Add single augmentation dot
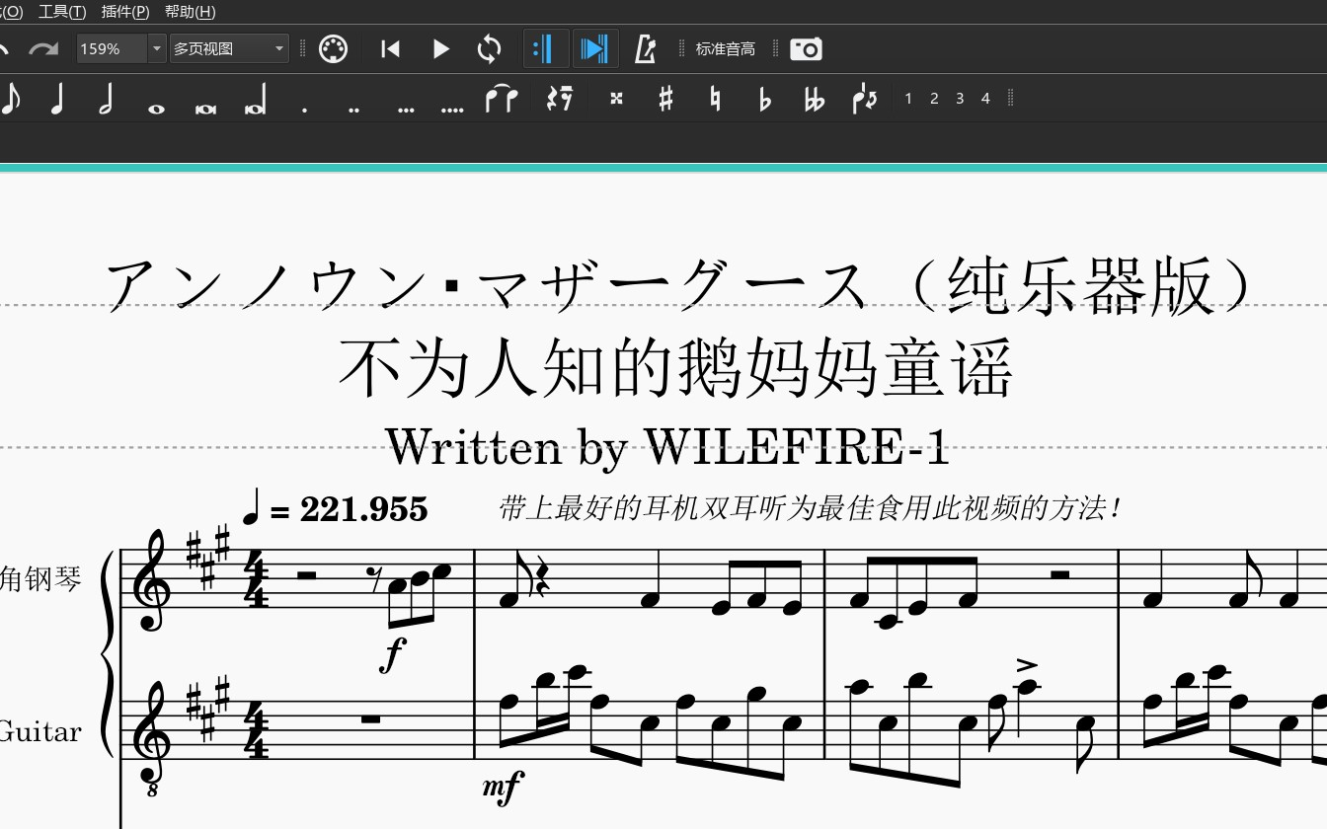The image size is (1327, 829). (x=304, y=110)
